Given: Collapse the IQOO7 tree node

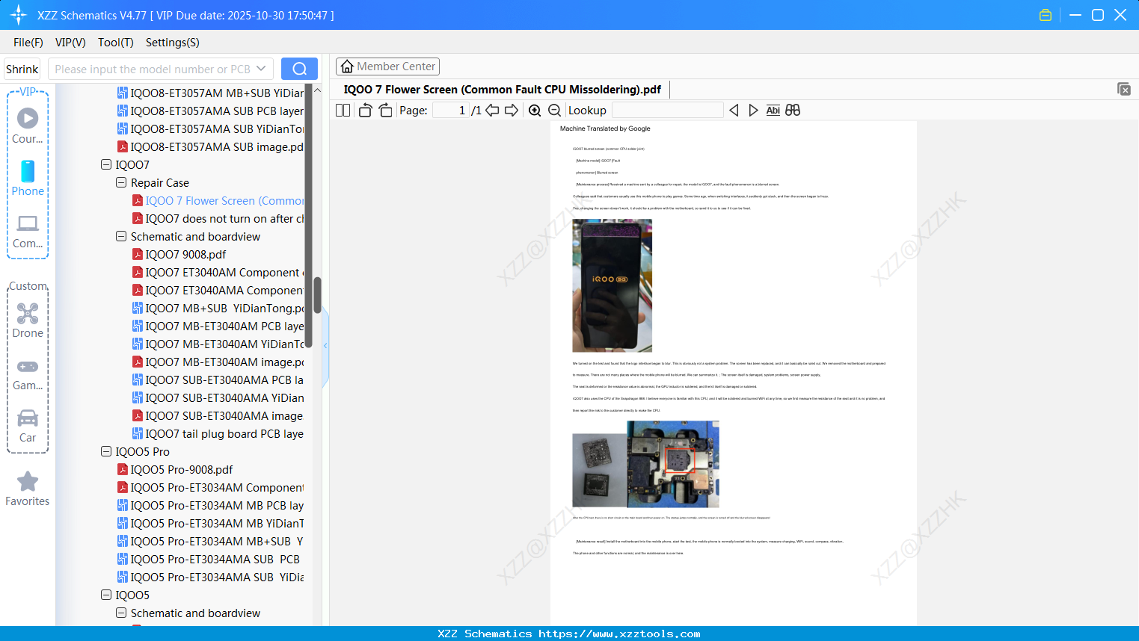Looking at the screenshot, I should (x=106, y=165).
